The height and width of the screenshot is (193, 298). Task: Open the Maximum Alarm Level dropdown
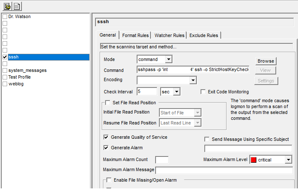point(288,160)
